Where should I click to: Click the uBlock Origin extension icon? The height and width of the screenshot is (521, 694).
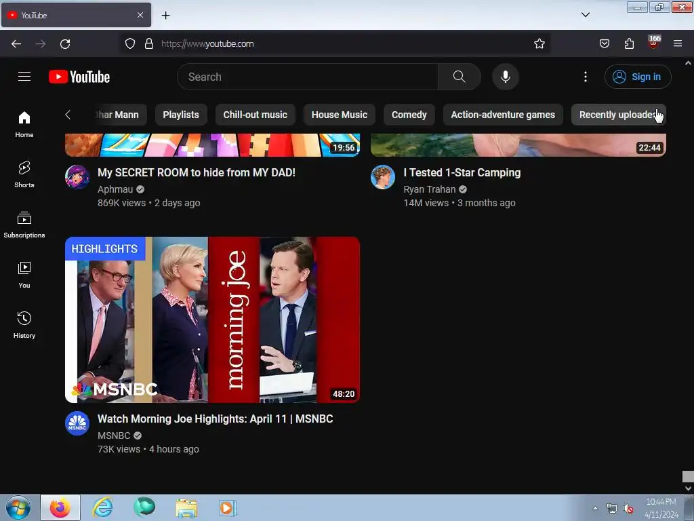(x=653, y=43)
